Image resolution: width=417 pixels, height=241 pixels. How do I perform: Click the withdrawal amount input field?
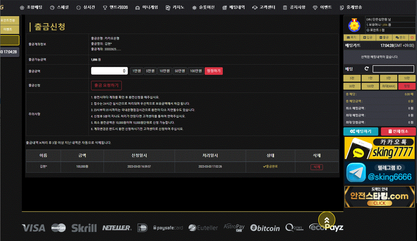point(109,70)
